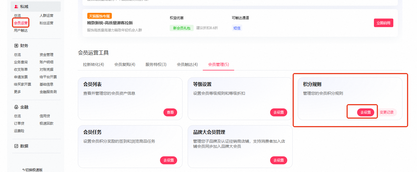The width and height of the screenshot is (417, 172).
Task: Click 立即启用 for 精致新锐 campaign
Action: click(384, 23)
